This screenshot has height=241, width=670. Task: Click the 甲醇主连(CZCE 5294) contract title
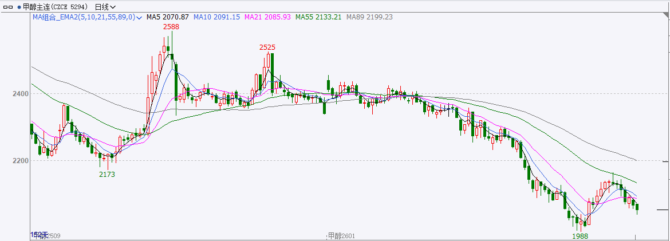(x=56, y=7)
